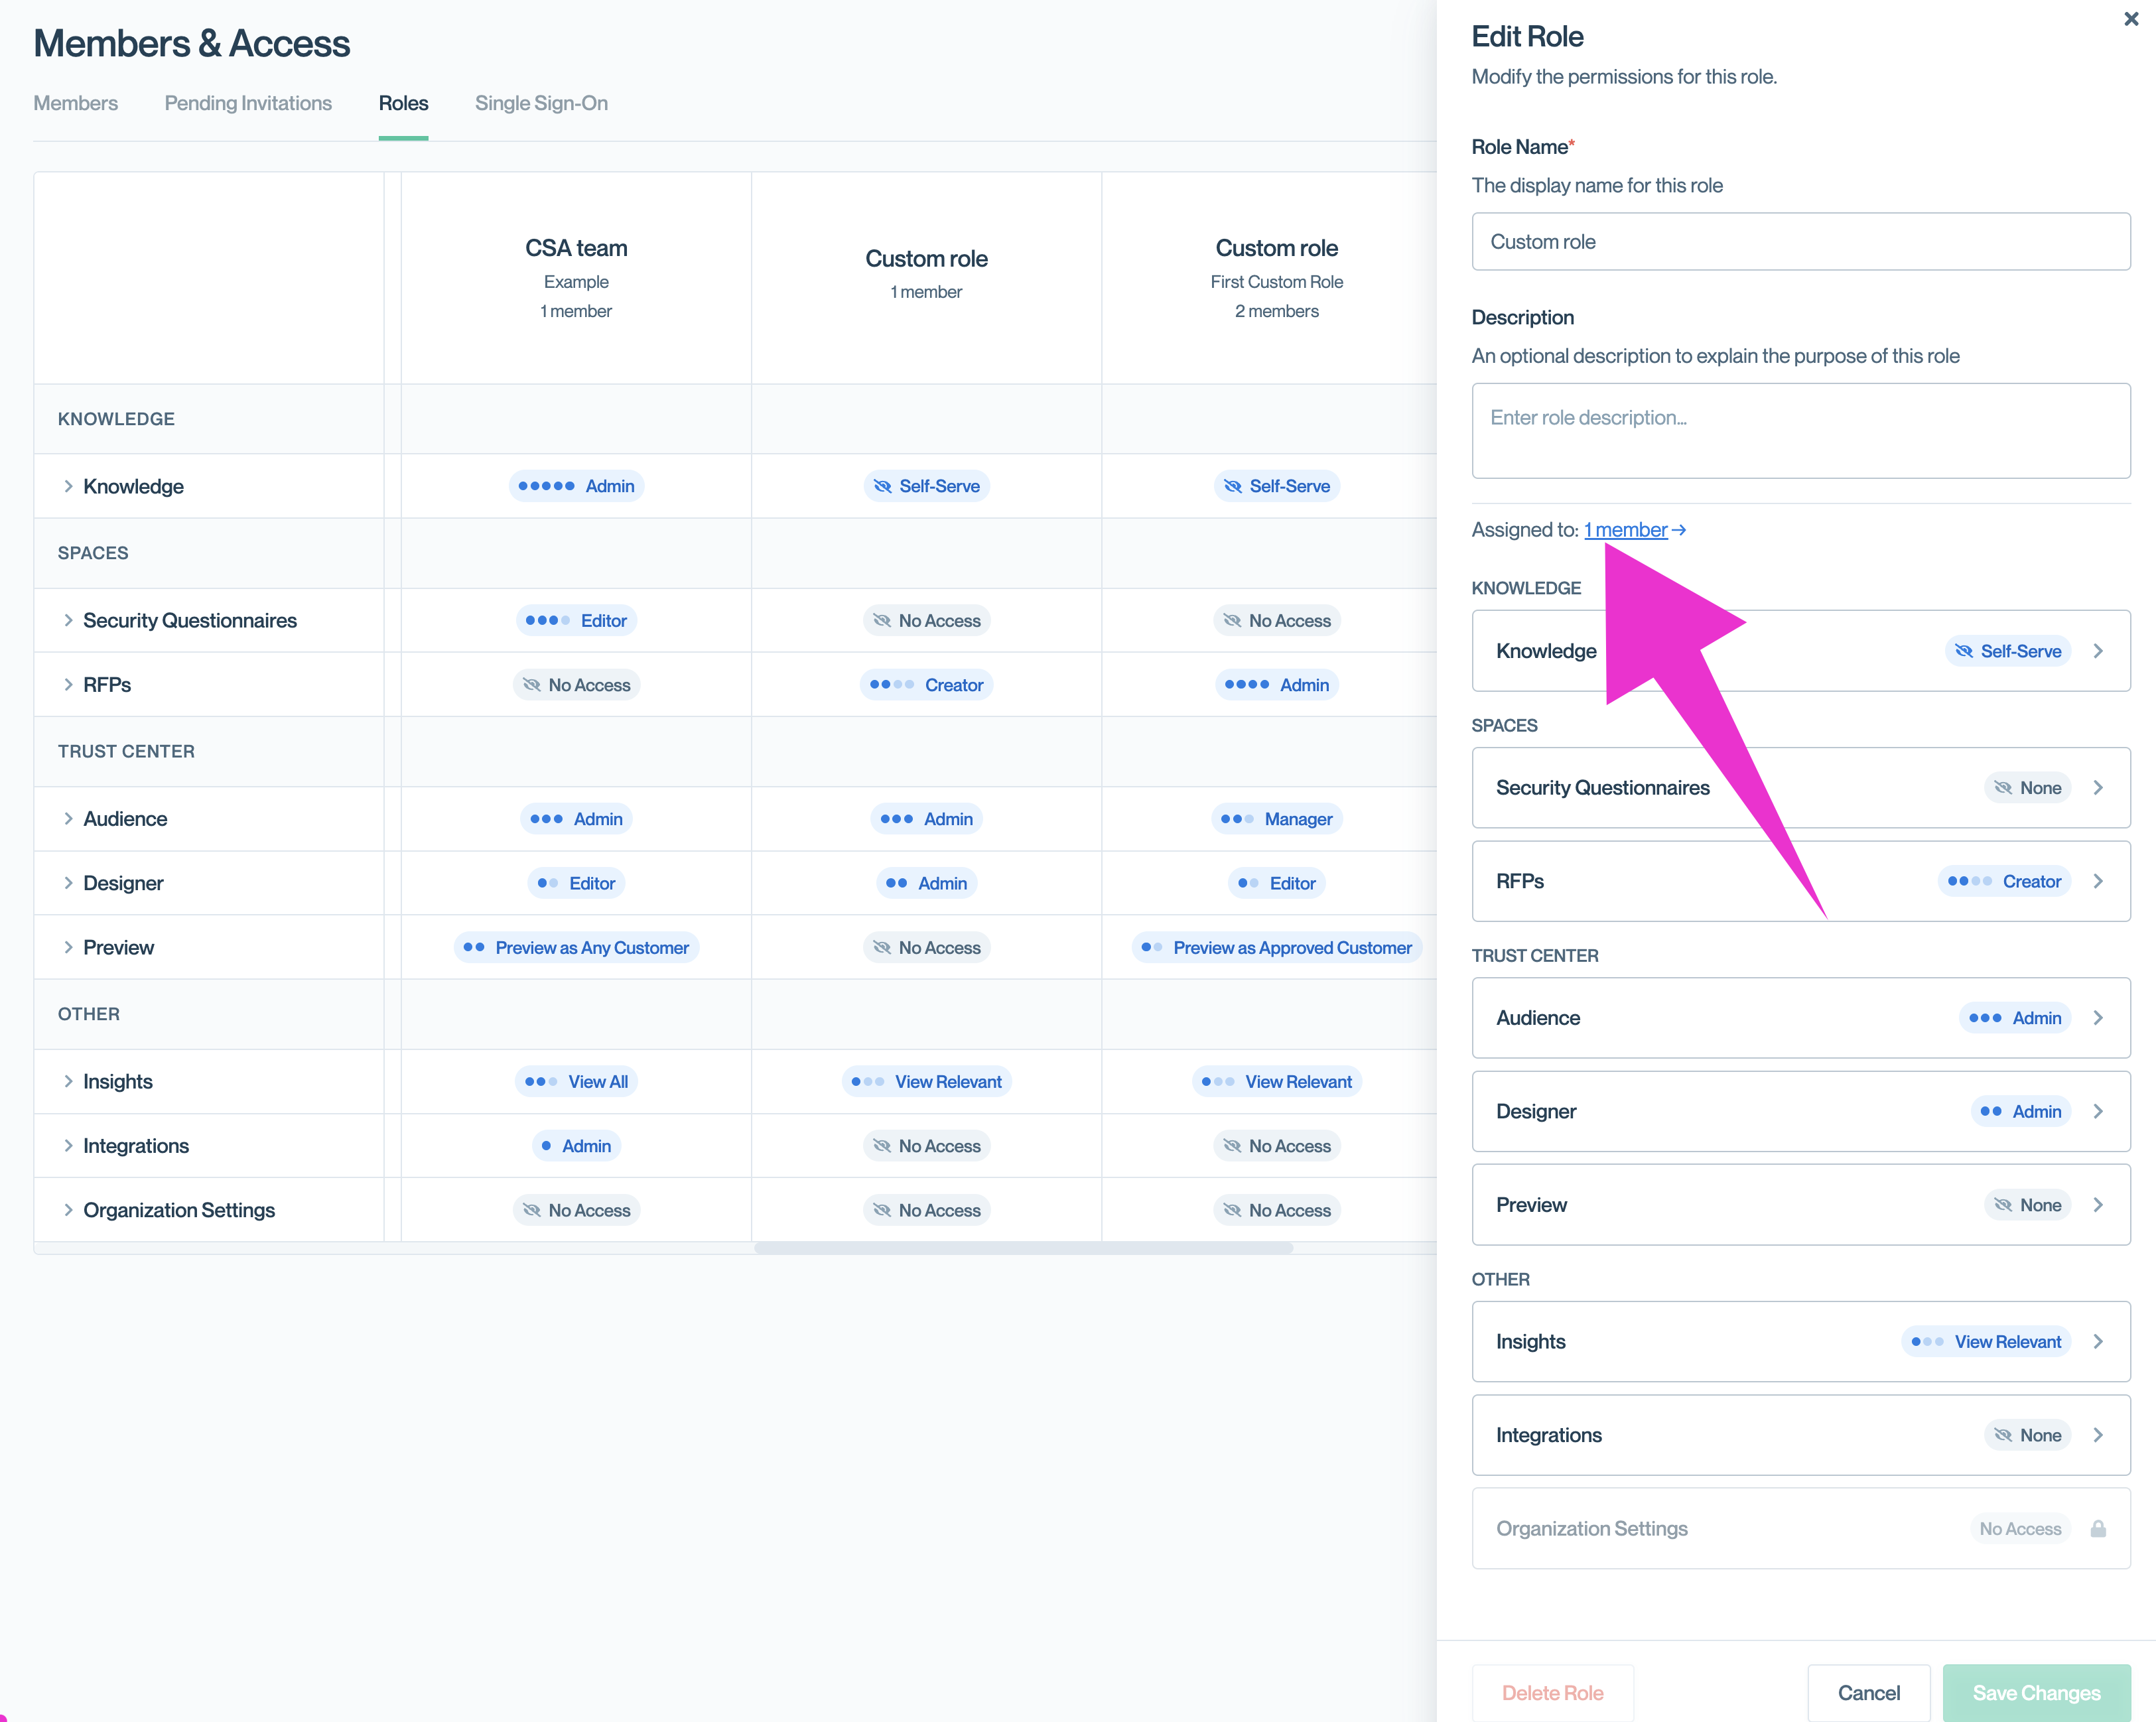
Task: Open the Single Sign-On tab
Action: [541, 103]
